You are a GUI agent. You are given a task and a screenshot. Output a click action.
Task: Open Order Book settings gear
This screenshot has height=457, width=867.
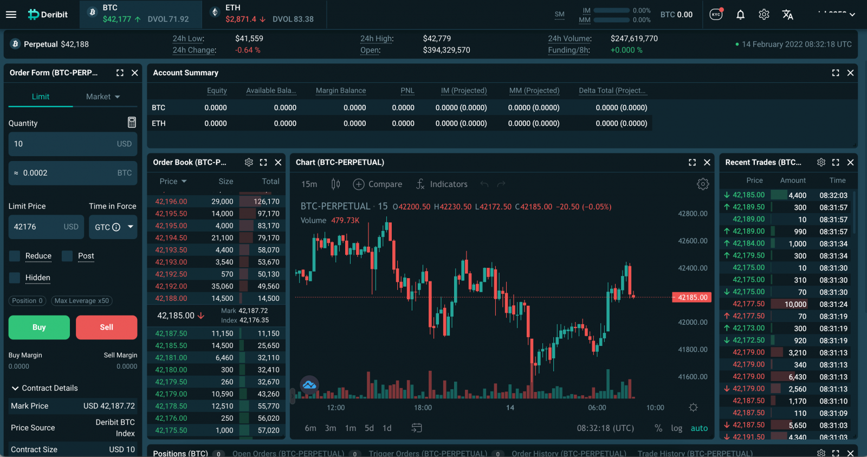click(x=249, y=162)
